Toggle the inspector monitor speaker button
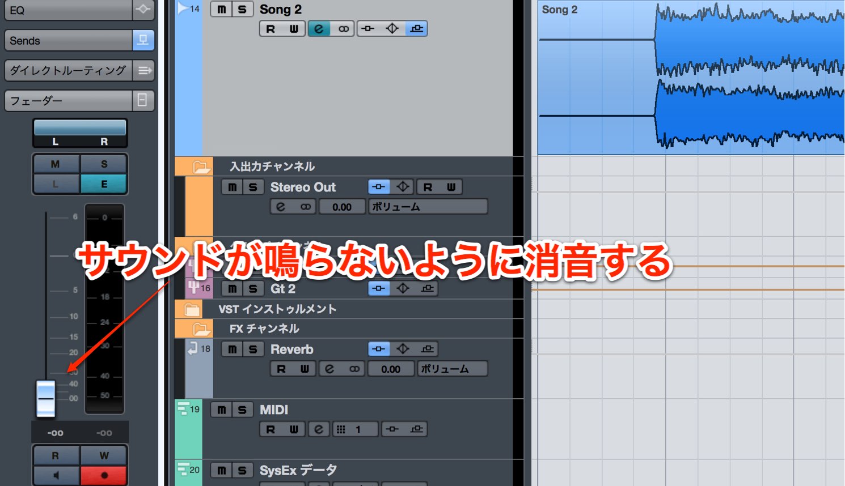This screenshot has height=486, width=845. point(56,475)
